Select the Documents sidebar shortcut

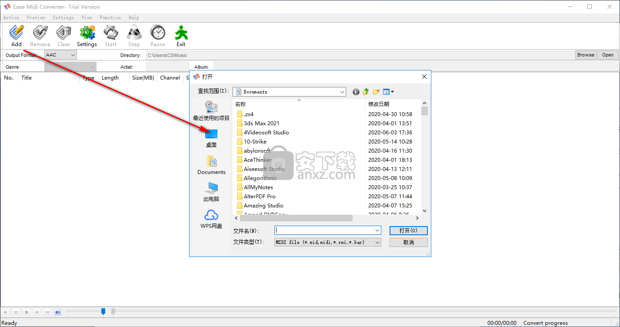pos(211,165)
